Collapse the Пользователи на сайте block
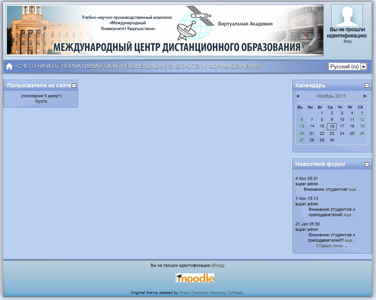The width and height of the screenshot is (376, 300). tap(75, 85)
